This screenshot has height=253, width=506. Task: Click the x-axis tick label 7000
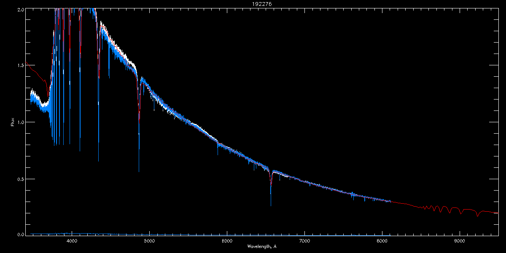tap(304, 241)
